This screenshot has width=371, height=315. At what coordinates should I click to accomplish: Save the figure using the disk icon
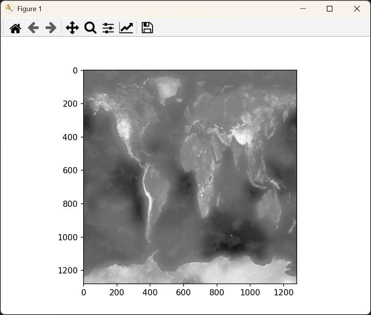(147, 27)
